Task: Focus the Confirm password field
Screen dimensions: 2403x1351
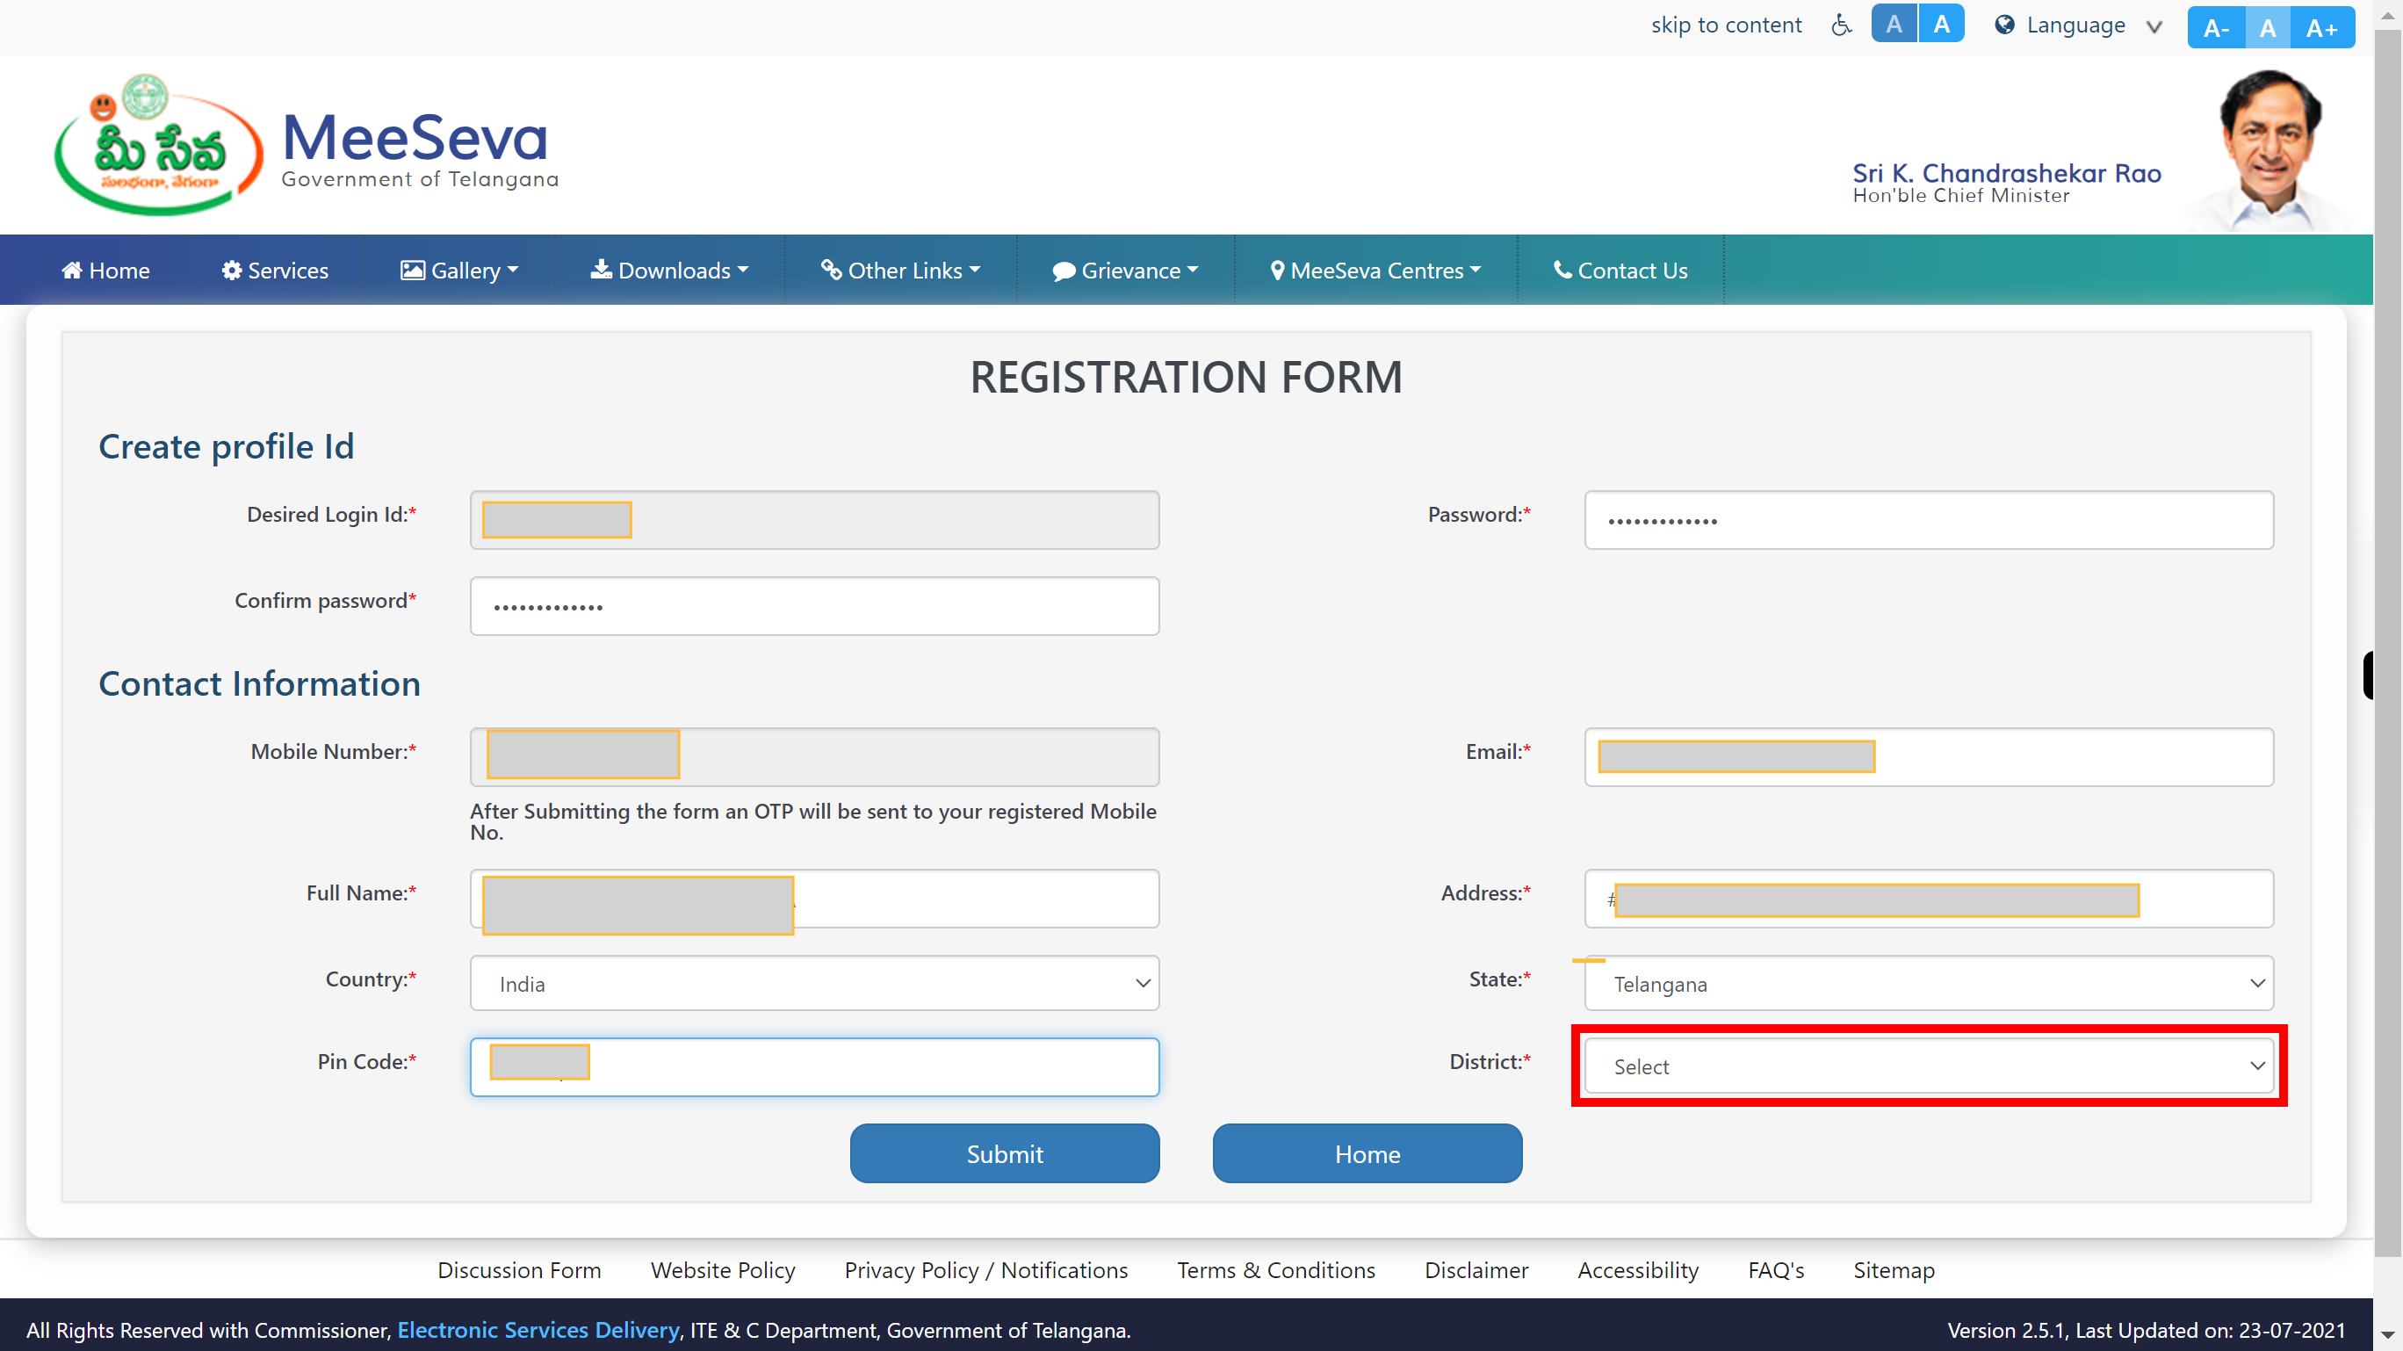Action: pyautogui.click(x=814, y=606)
